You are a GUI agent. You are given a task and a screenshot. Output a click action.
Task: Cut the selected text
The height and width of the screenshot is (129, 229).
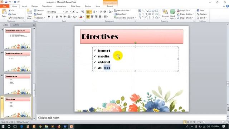click(11, 10)
